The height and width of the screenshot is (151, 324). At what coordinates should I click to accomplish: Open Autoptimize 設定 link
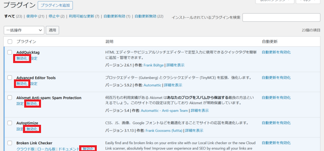tap(20, 129)
